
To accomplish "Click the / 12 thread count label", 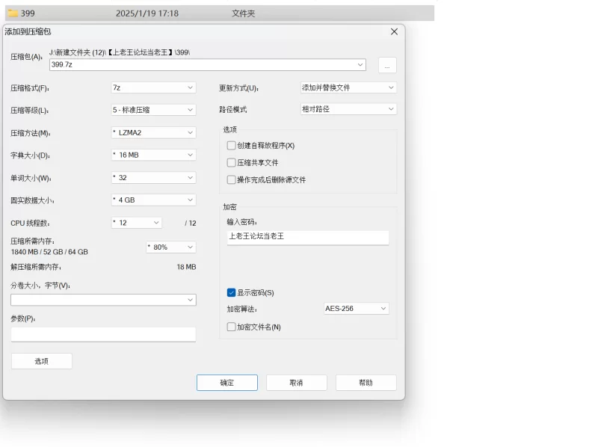I will pos(191,223).
